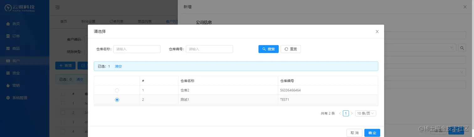This screenshot has width=474, height=137.
Task: Switch to the 商品列表 tab
Action: (x=145, y=22)
